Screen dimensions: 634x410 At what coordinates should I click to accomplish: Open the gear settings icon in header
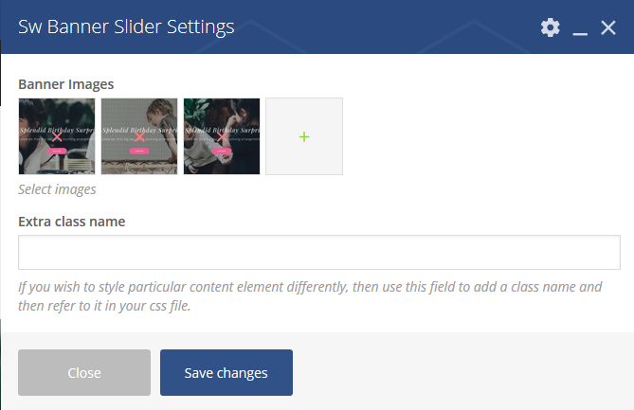[551, 27]
